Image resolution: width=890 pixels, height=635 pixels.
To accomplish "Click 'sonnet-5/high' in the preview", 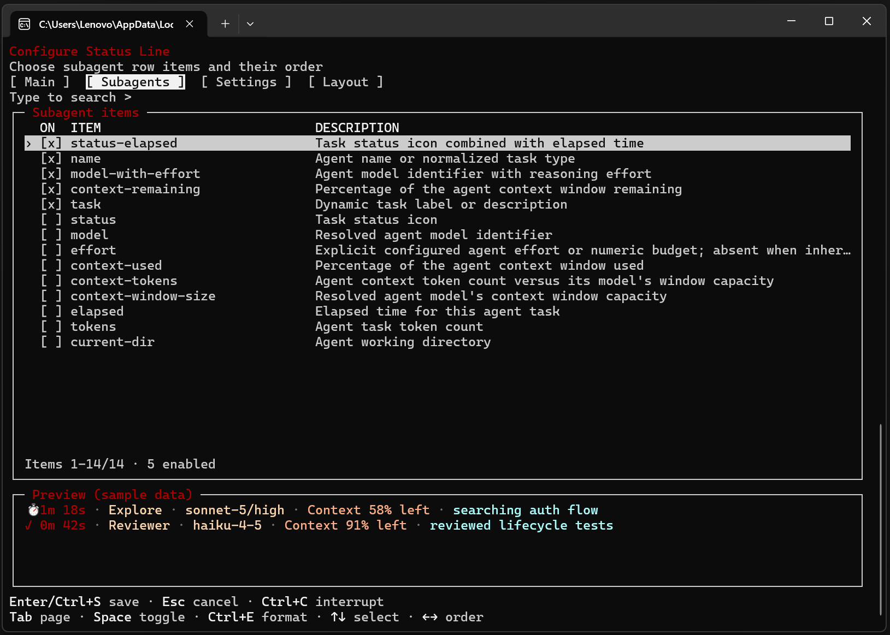I will pos(235,510).
